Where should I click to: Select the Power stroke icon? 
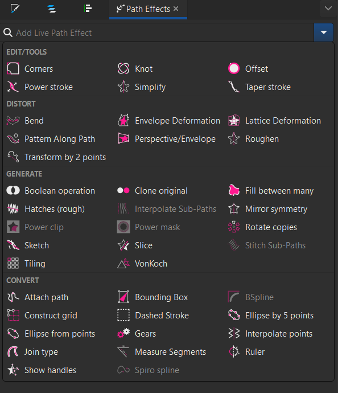13,87
